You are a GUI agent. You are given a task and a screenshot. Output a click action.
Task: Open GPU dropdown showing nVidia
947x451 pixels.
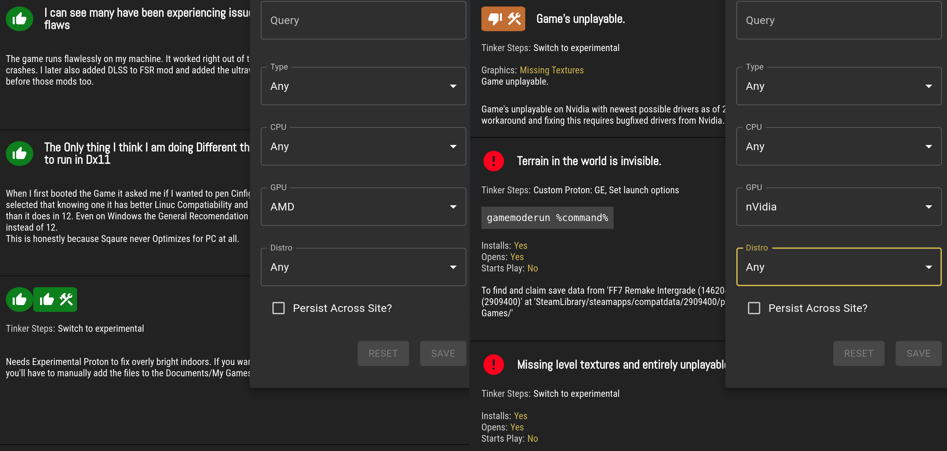(839, 207)
